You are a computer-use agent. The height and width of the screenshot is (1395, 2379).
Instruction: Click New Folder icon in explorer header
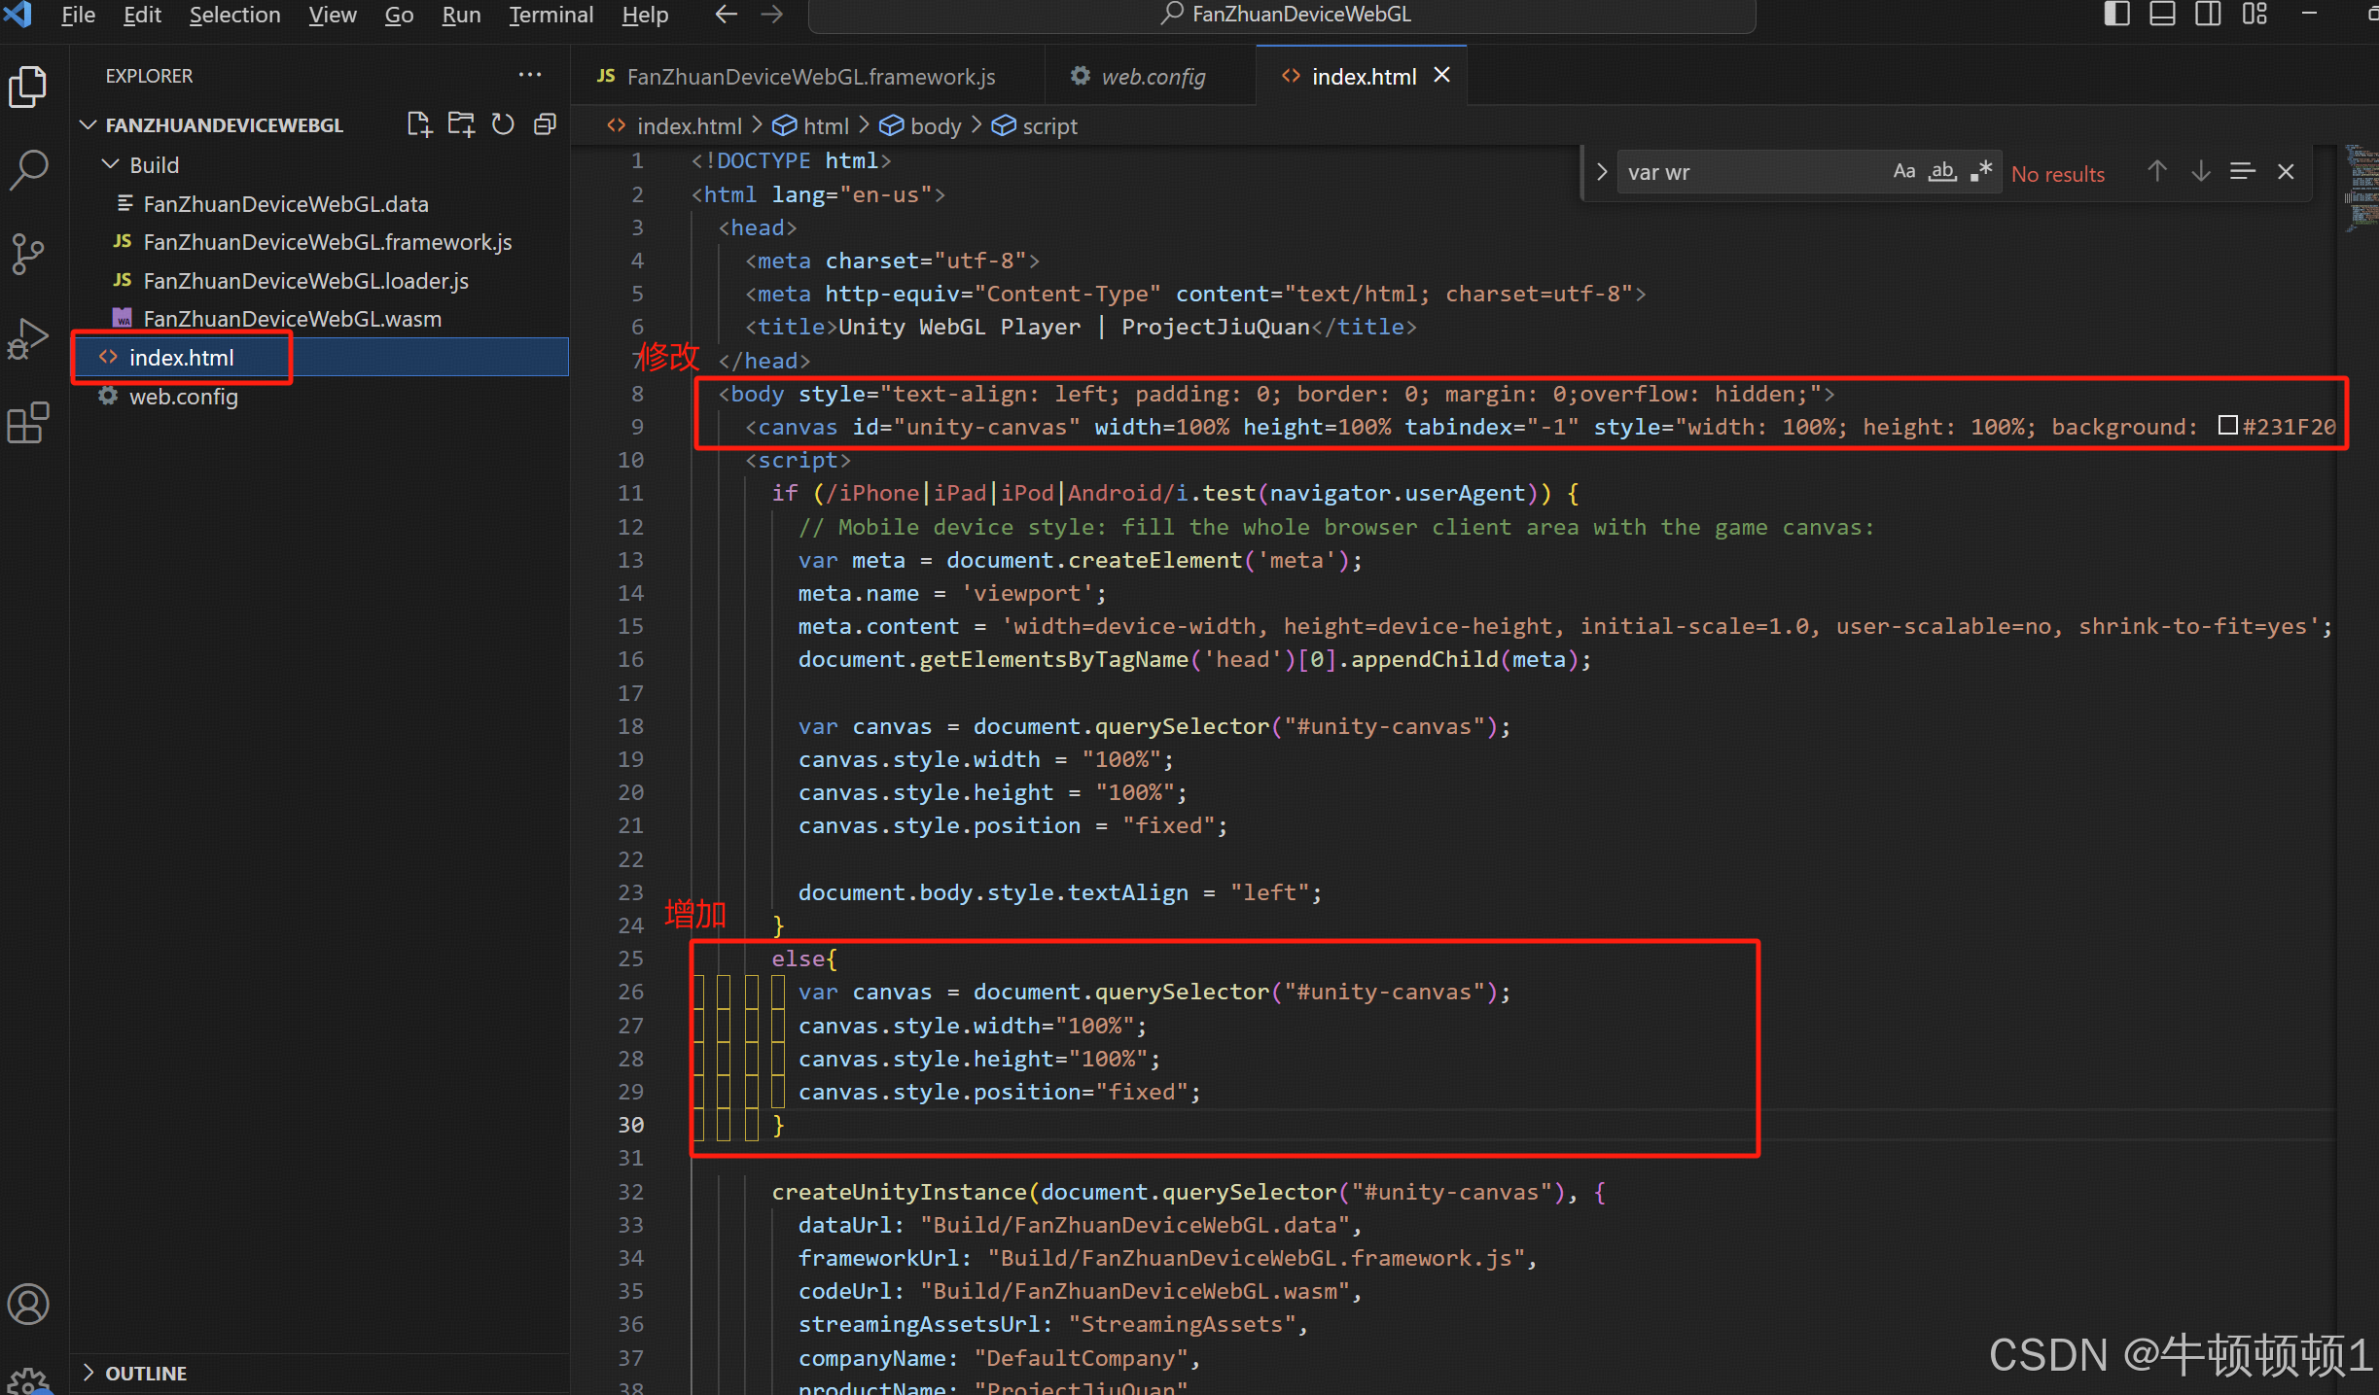coord(461,124)
